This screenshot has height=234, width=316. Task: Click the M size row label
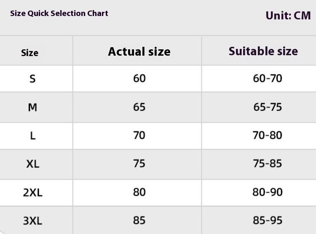(32, 107)
